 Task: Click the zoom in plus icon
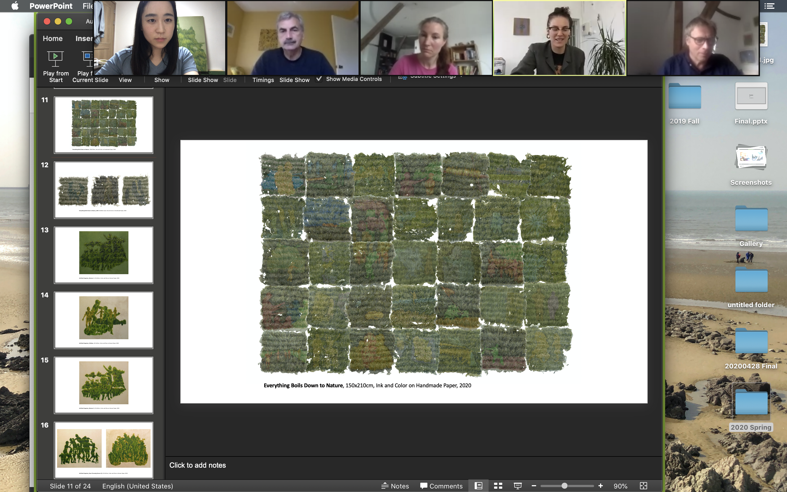pos(600,486)
